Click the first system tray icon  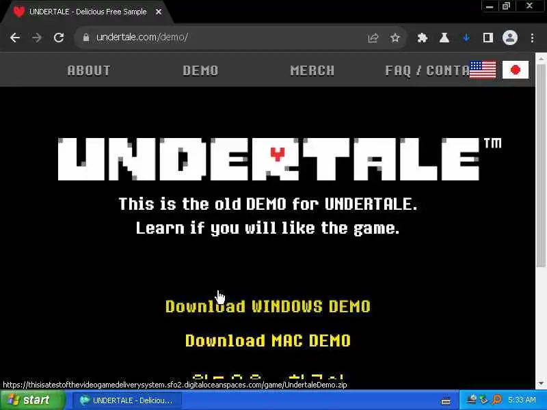[472, 400]
